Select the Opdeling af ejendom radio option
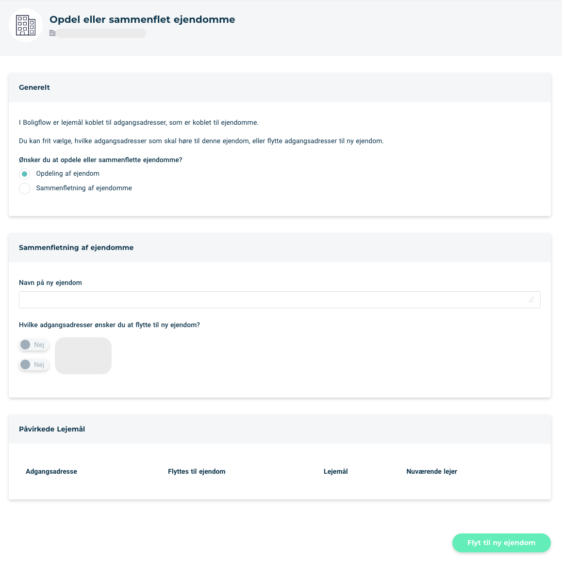The width and height of the screenshot is (562, 564). pos(24,174)
